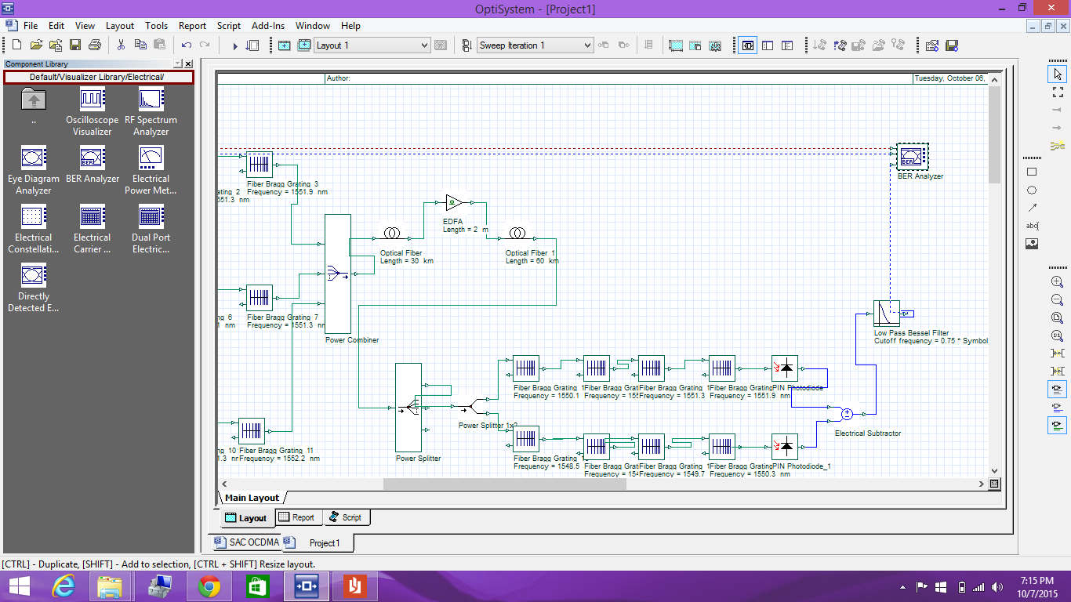Open the Script menu

coord(229,26)
